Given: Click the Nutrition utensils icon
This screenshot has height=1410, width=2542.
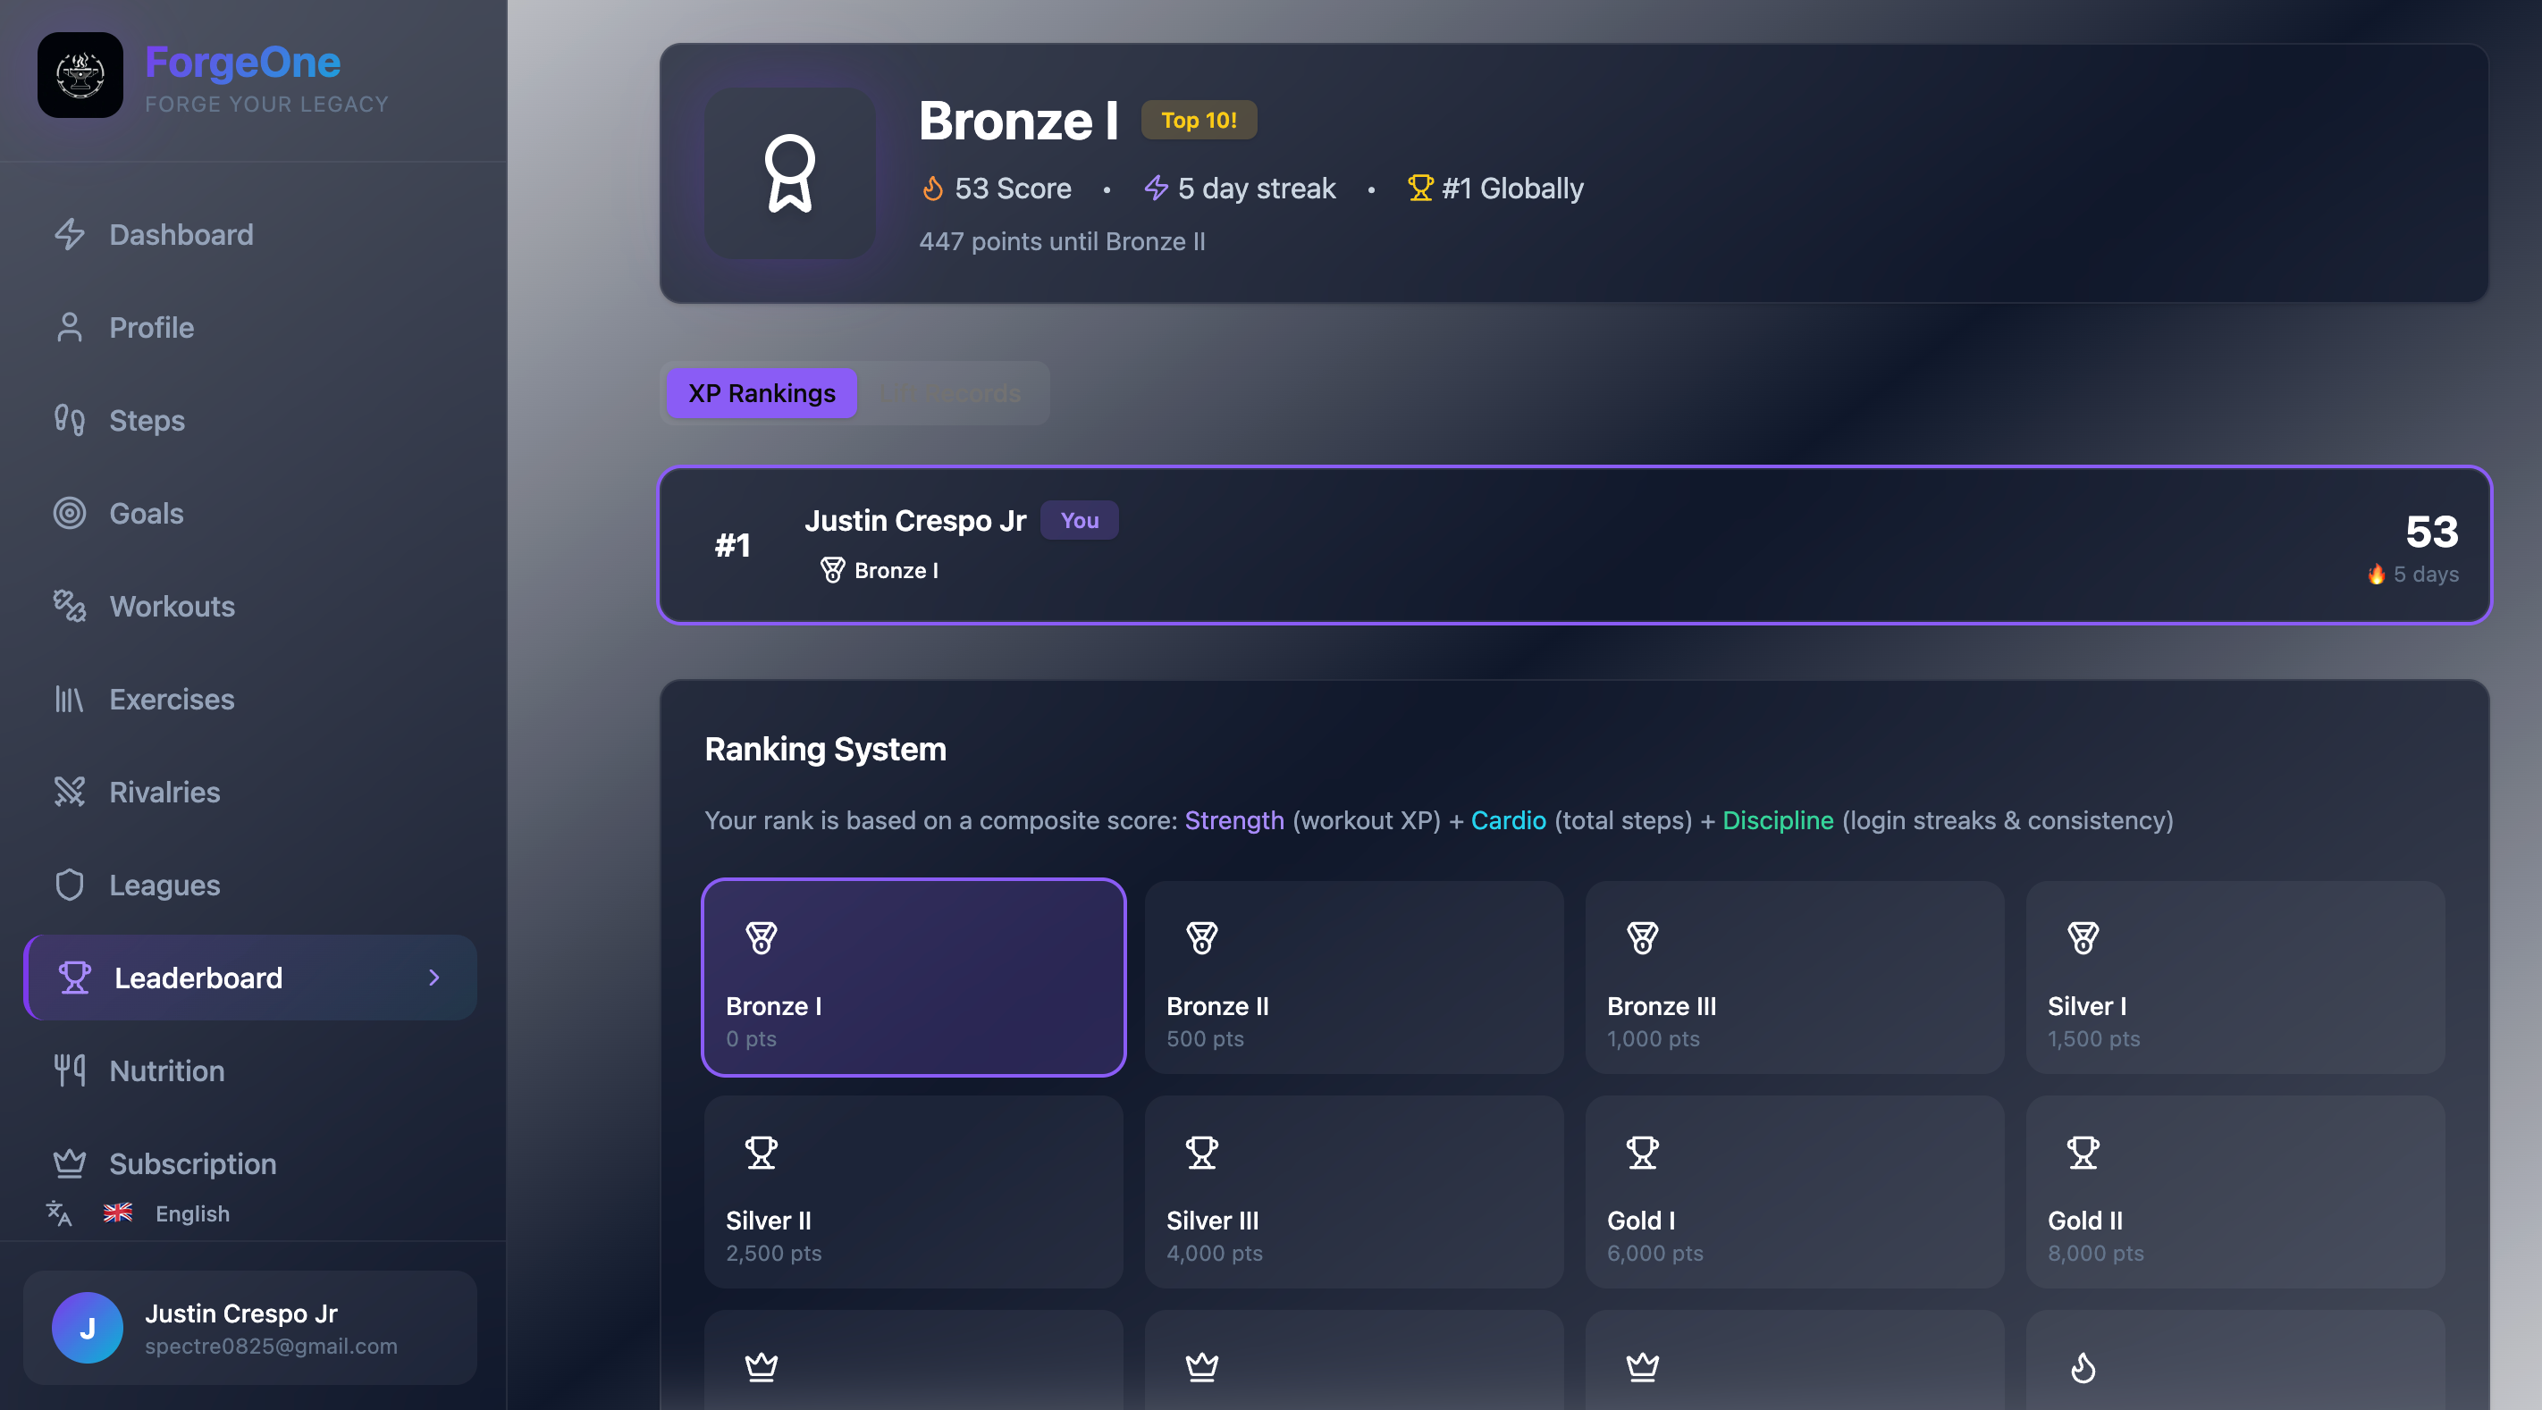Looking at the screenshot, I should point(69,1070).
